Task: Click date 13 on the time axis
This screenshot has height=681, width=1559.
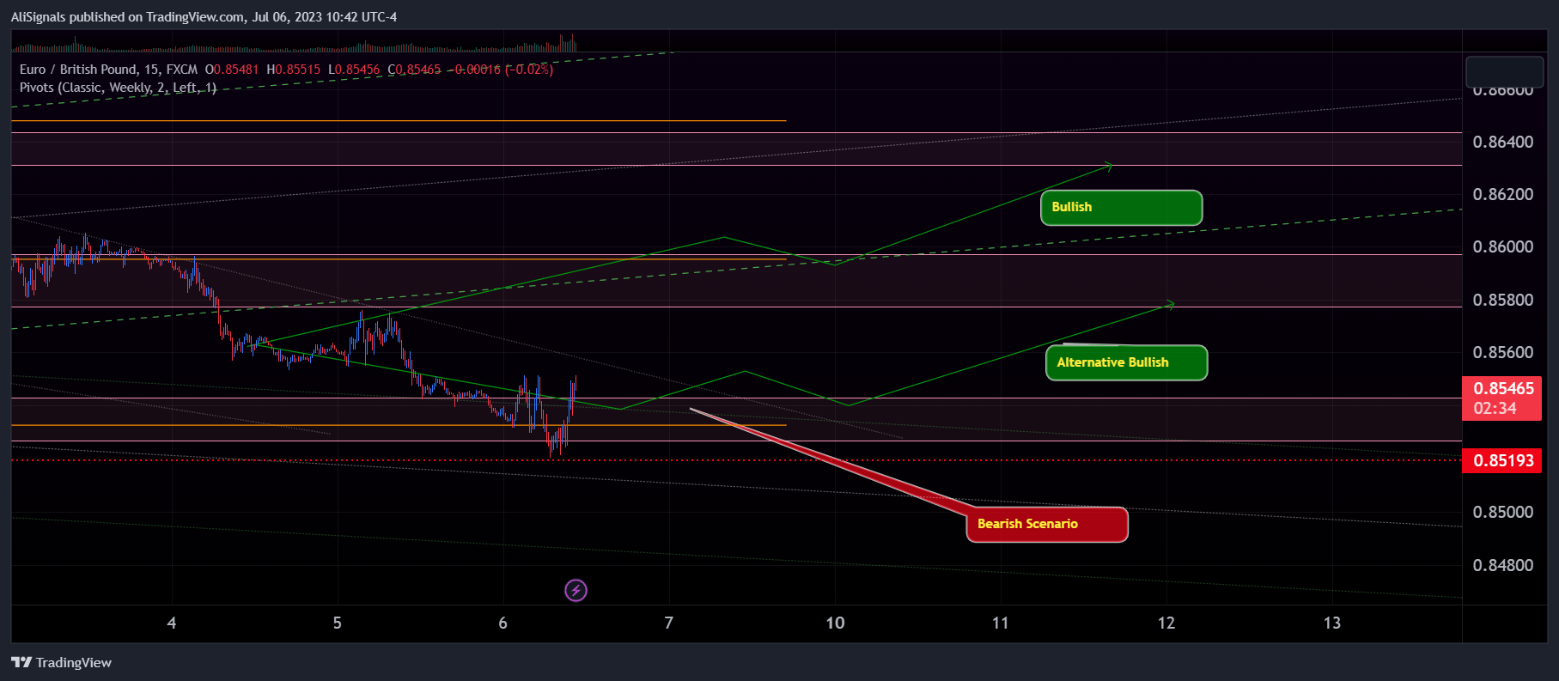Action: [1332, 623]
